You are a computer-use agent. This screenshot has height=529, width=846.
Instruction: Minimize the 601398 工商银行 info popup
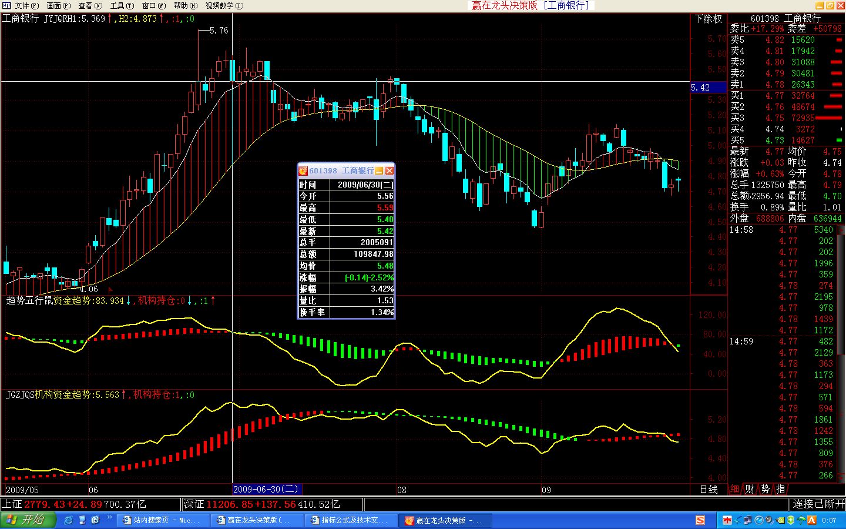(379, 170)
